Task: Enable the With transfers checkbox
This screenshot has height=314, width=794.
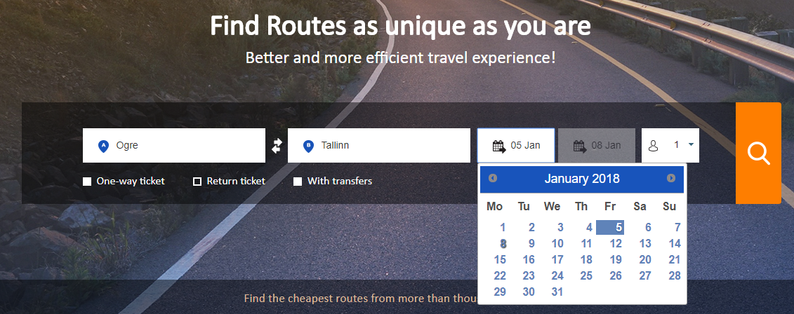Action: click(x=298, y=182)
